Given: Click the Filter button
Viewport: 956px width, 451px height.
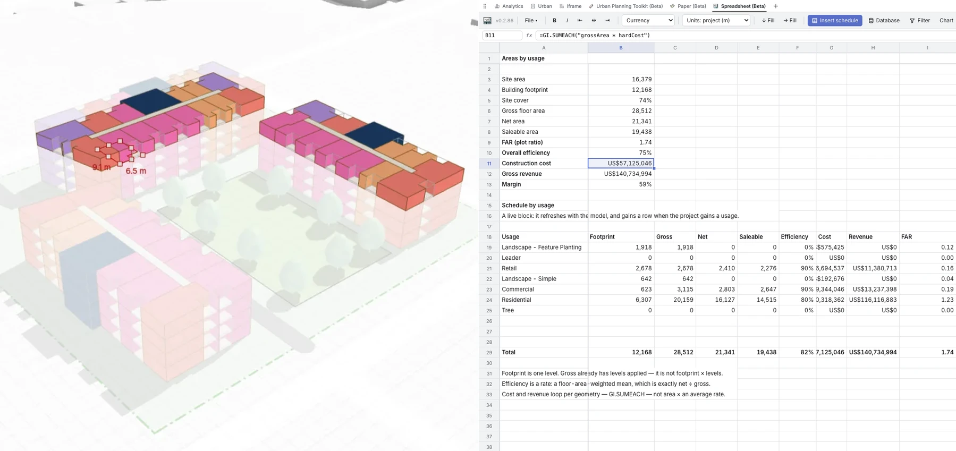Looking at the screenshot, I should pos(920,21).
